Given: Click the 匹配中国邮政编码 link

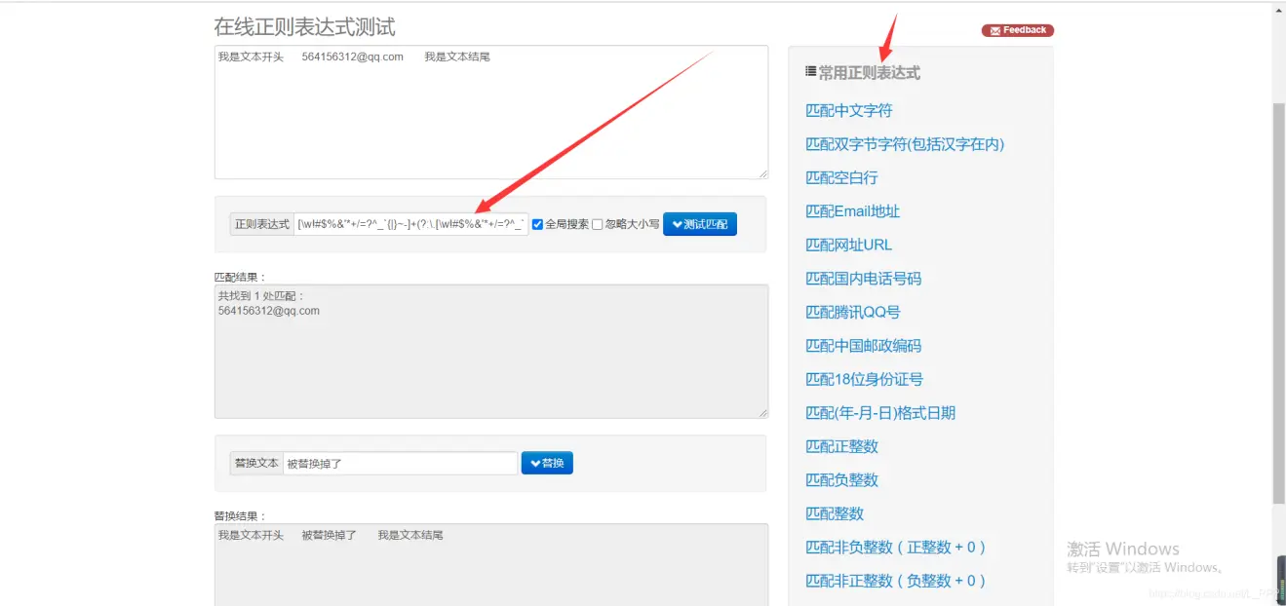Looking at the screenshot, I should [x=863, y=346].
